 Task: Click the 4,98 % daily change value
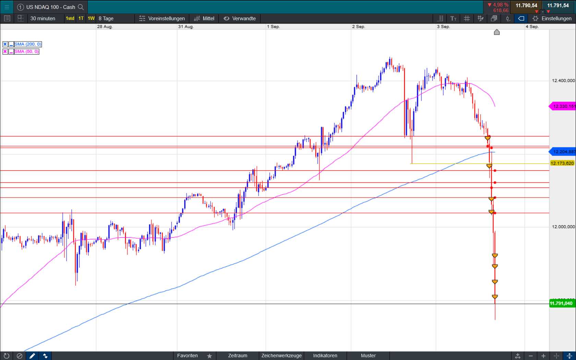coord(501,4)
